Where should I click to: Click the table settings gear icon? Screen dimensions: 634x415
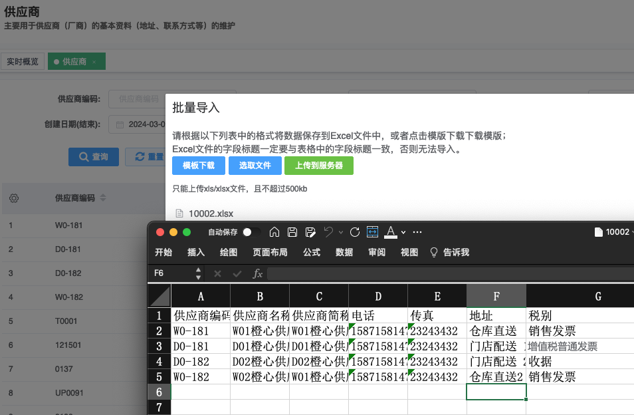click(14, 198)
